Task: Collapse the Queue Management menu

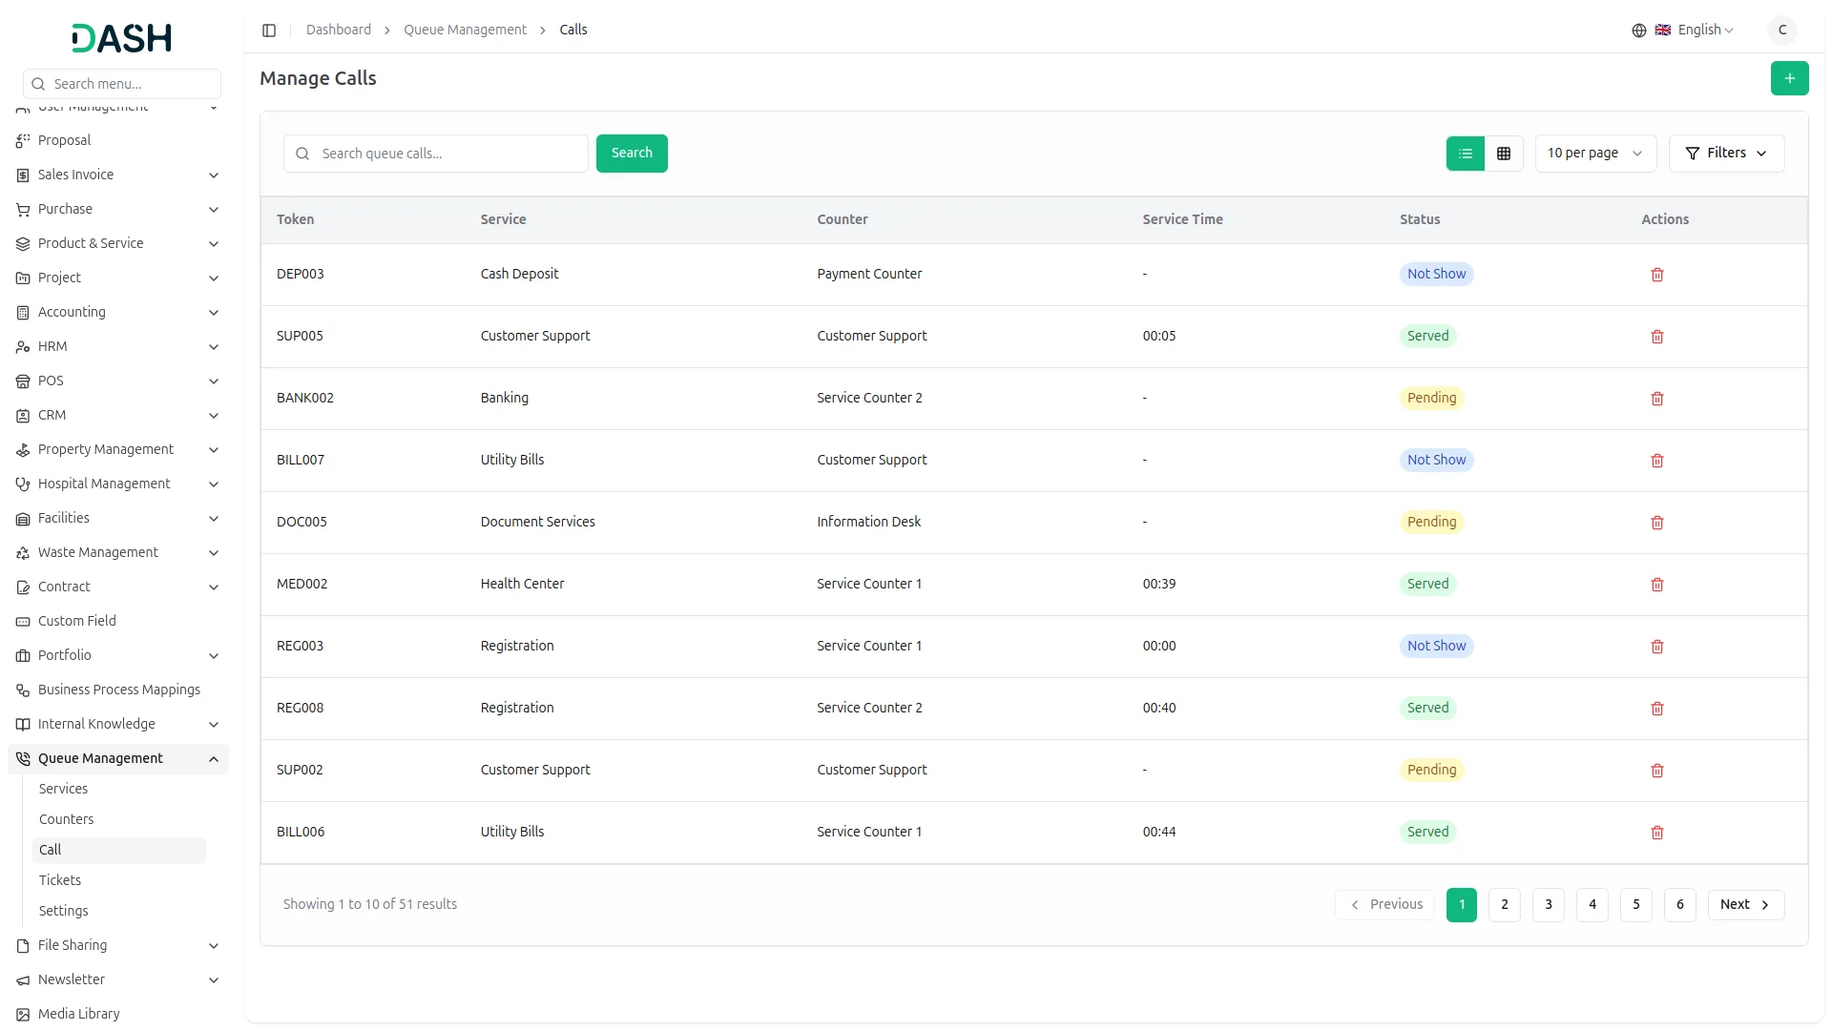Action: point(214,759)
